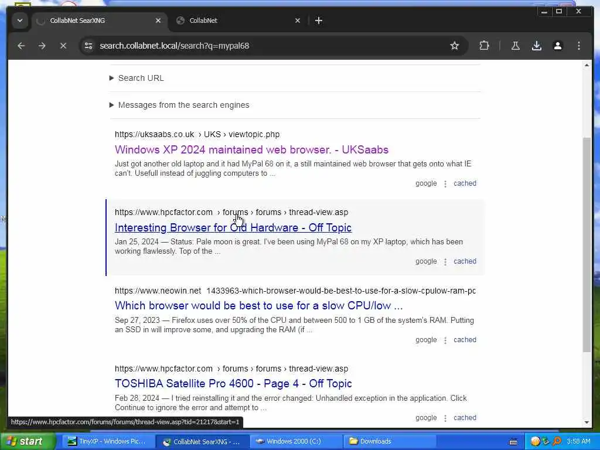
Task: Switch to CollabNet SearXNG taskbar button
Action: (203, 442)
